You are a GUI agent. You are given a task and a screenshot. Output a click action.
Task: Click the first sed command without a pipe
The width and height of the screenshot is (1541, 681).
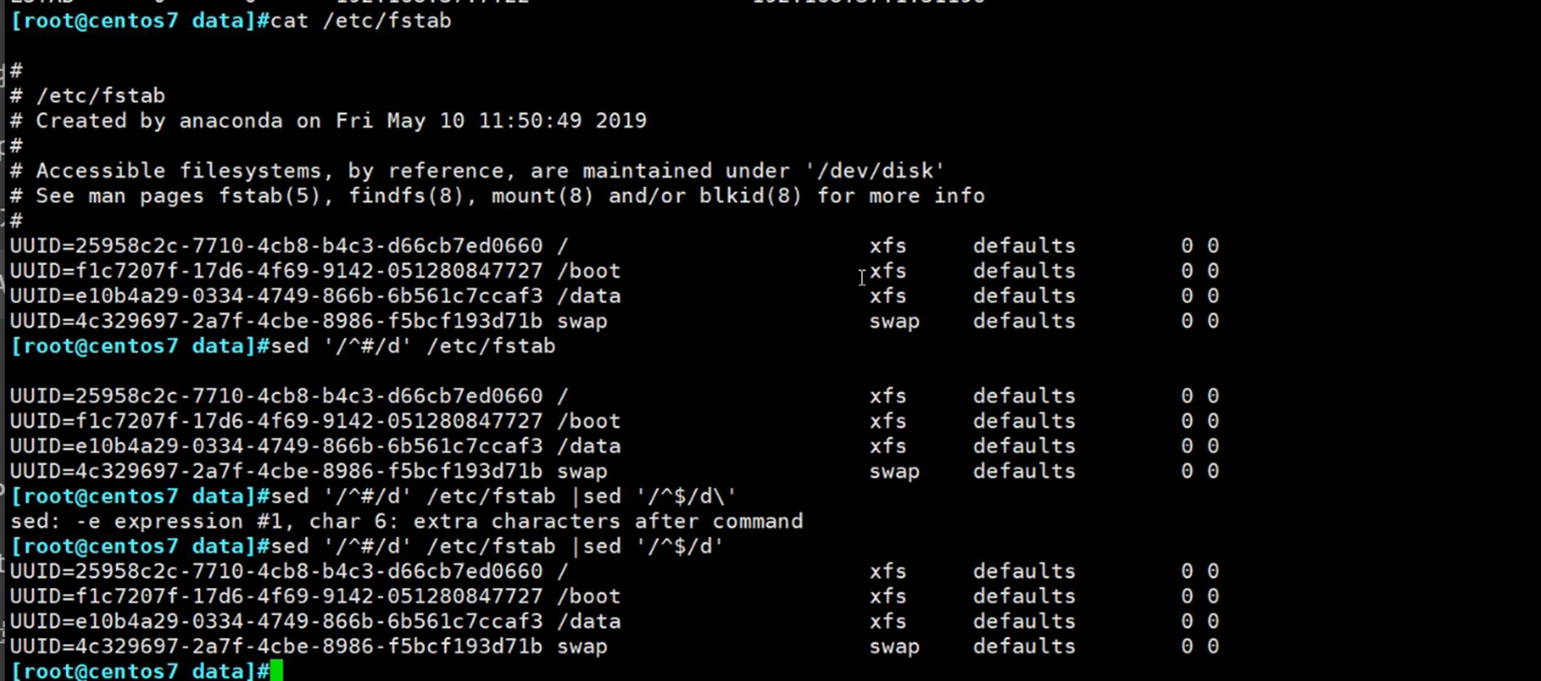click(x=413, y=346)
